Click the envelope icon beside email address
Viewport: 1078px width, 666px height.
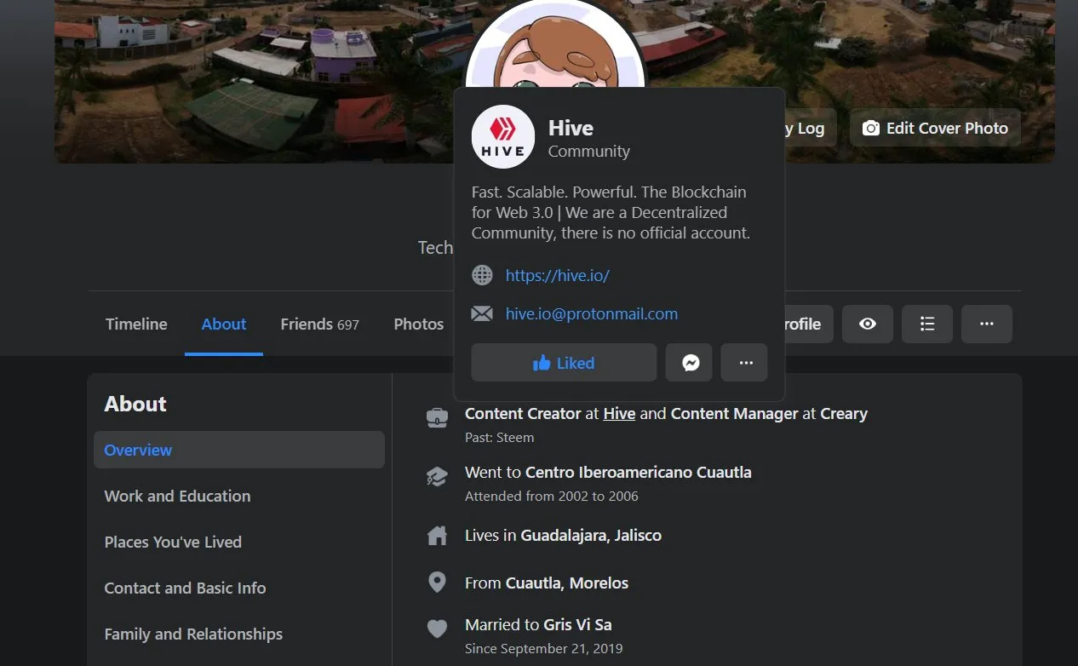tap(482, 313)
